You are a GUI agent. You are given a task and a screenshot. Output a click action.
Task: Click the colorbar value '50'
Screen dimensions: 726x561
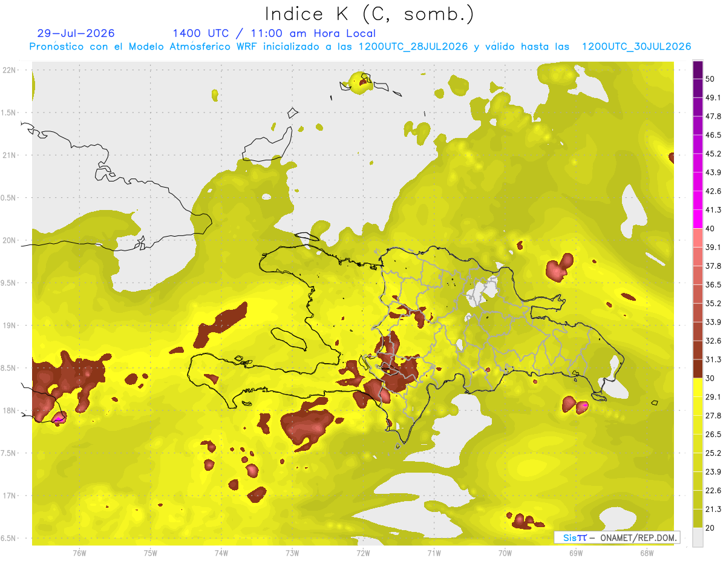click(x=711, y=79)
